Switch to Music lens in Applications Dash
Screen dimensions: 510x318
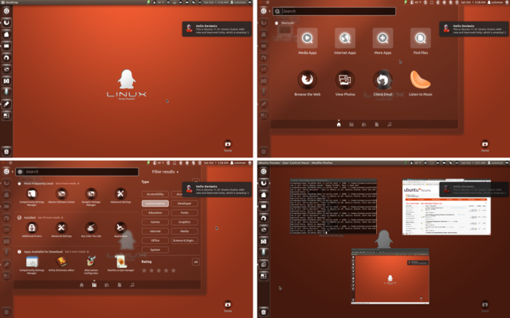click(x=132, y=285)
